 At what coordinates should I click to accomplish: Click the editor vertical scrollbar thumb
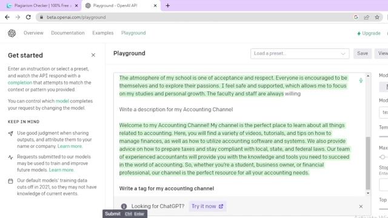pyautogui.click(x=368, y=163)
